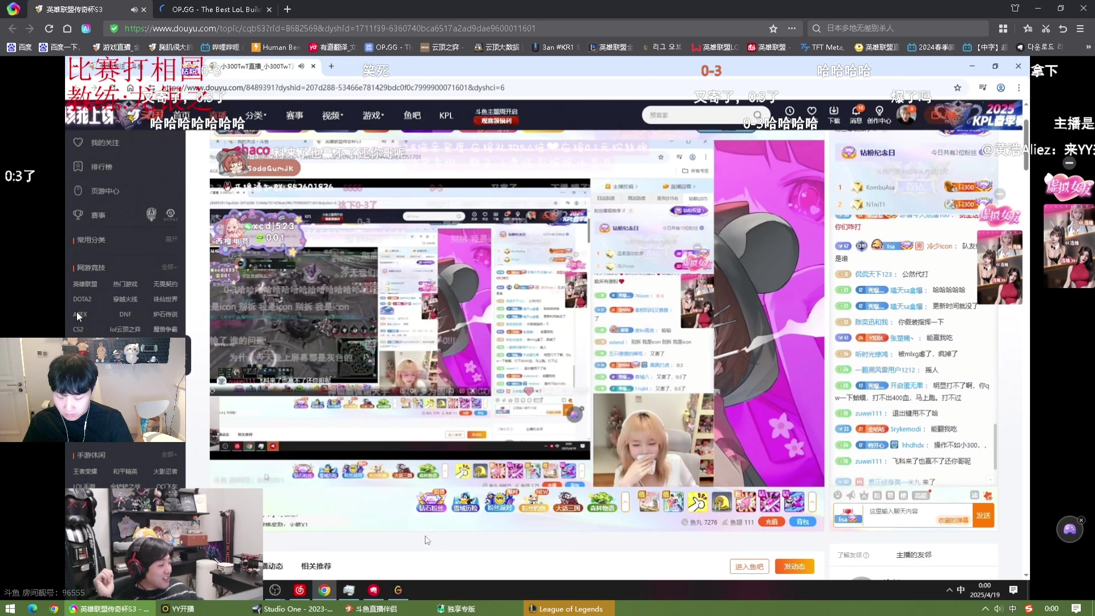Viewport: 1095px width, 616px height.
Task: Open 分类 dropdown in Douyu navigation
Action: tap(256, 115)
